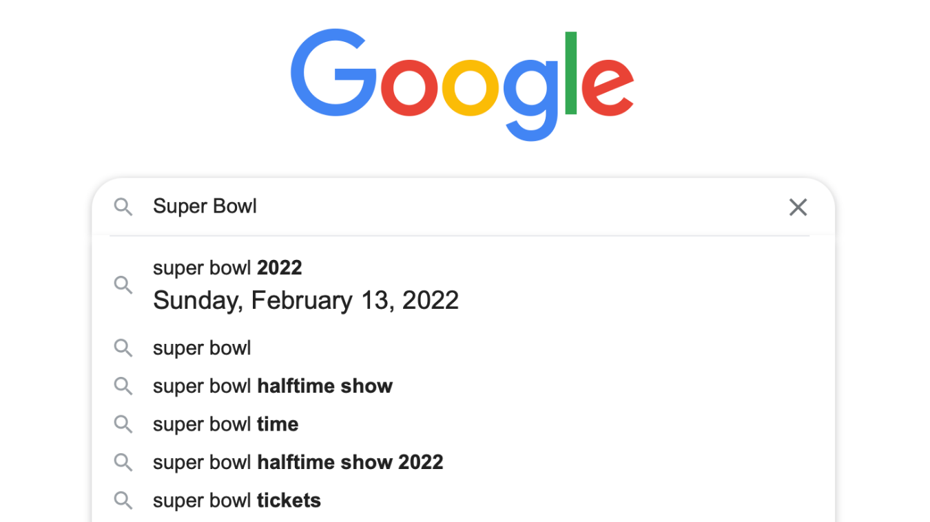Click the search field containing 'Super Bowl'
Viewport: 930px width, 522px height.
[448, 206]
